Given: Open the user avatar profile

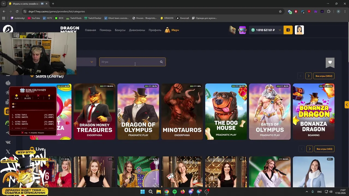Looking at the screenshot, I should pyautogui.click(x=299, y=30).
